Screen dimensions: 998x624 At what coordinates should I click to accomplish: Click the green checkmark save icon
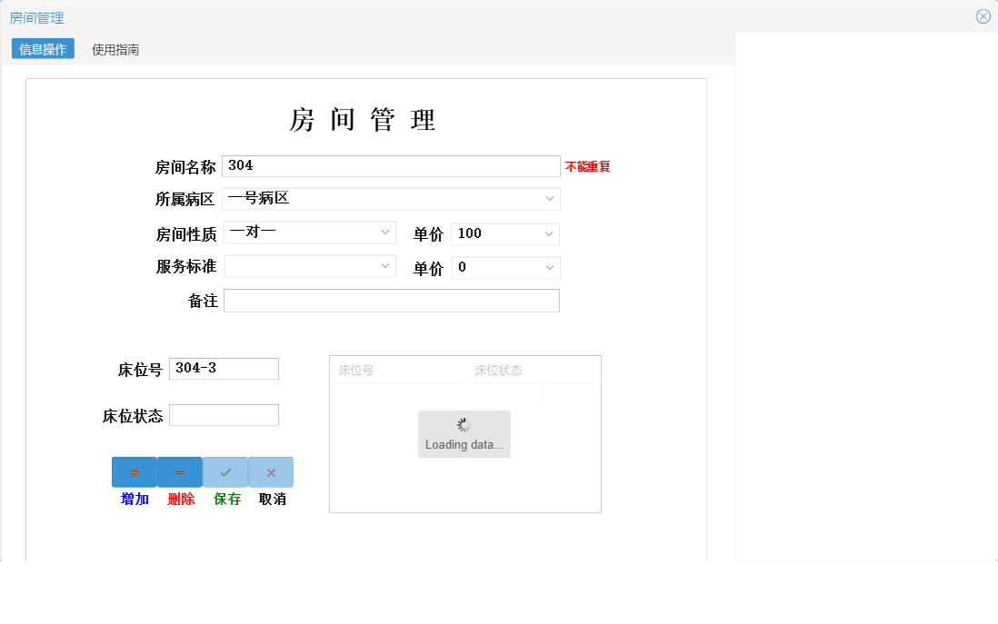click(x=225, y=471)
